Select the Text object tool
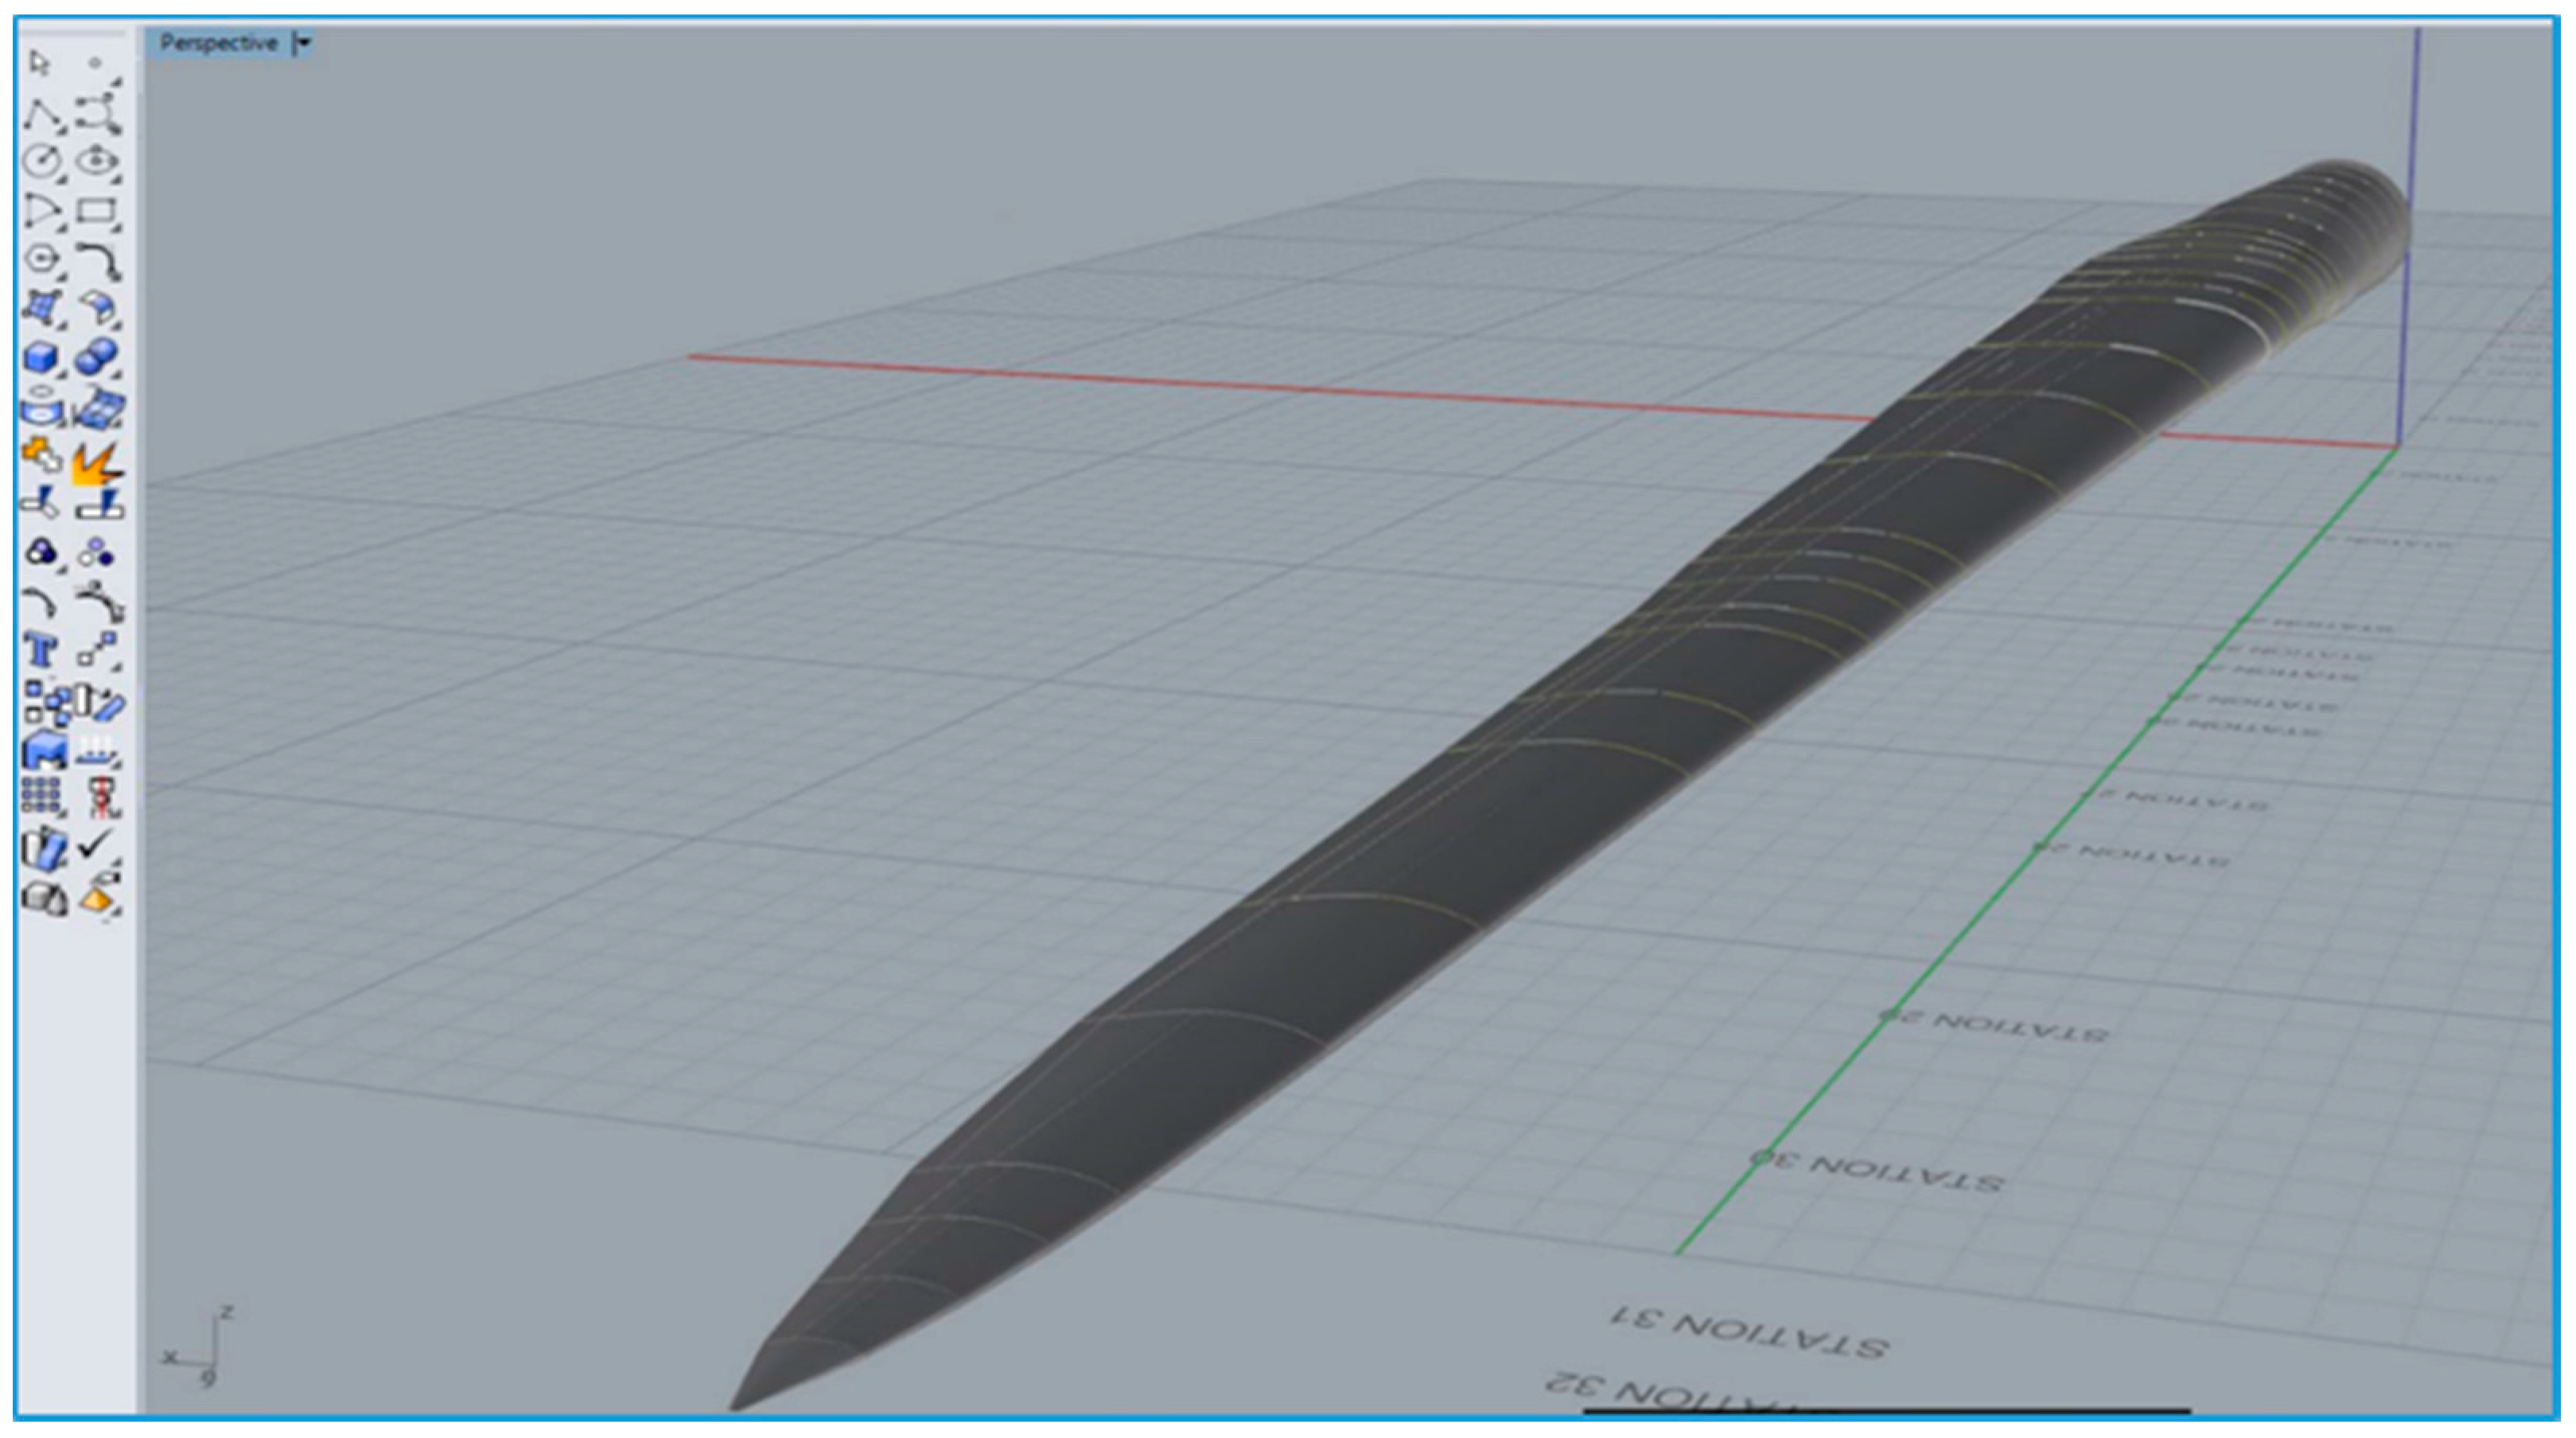This screenshot has width=2576, height=1438. [41, 652]
